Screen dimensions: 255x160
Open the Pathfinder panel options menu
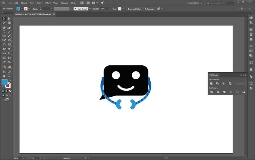pyautogui.click(x=245, y=75)
